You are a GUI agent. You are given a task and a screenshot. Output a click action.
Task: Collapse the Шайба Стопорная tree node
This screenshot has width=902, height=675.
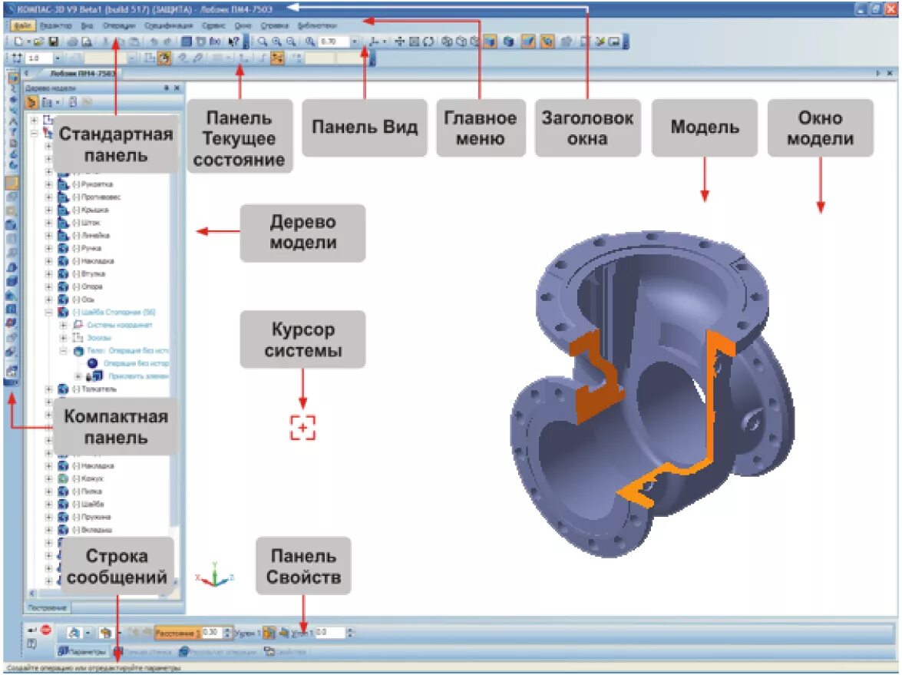pos(49,313)
